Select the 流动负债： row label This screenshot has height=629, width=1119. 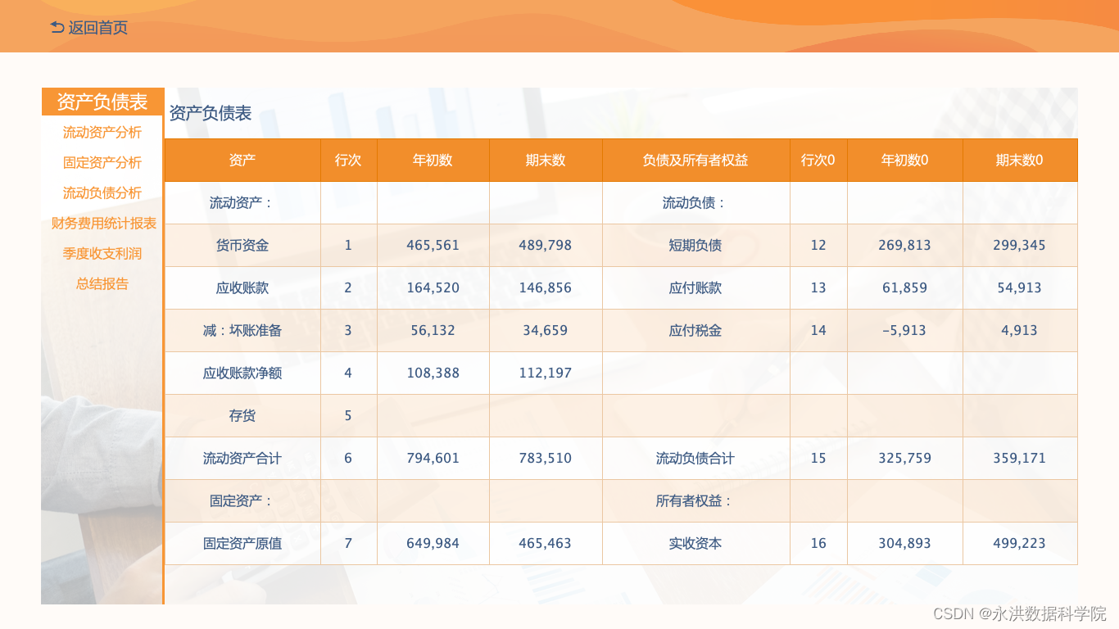point(695,202)
